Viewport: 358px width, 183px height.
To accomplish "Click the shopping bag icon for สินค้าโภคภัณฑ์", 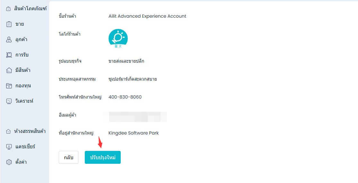I will [x=8, y=9].
